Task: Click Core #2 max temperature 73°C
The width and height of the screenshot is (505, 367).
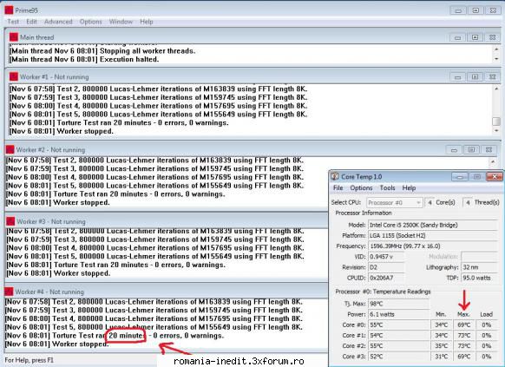Action: [463, 346]
